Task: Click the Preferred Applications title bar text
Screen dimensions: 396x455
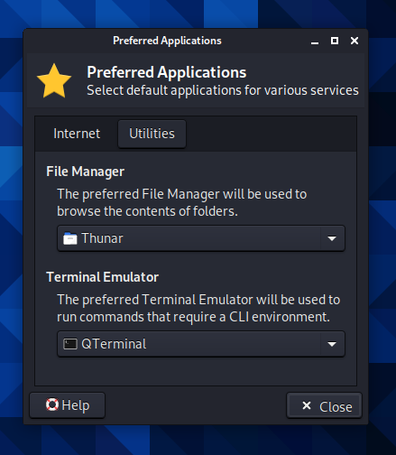Action: pyautogui.click(x=167, y=41)
